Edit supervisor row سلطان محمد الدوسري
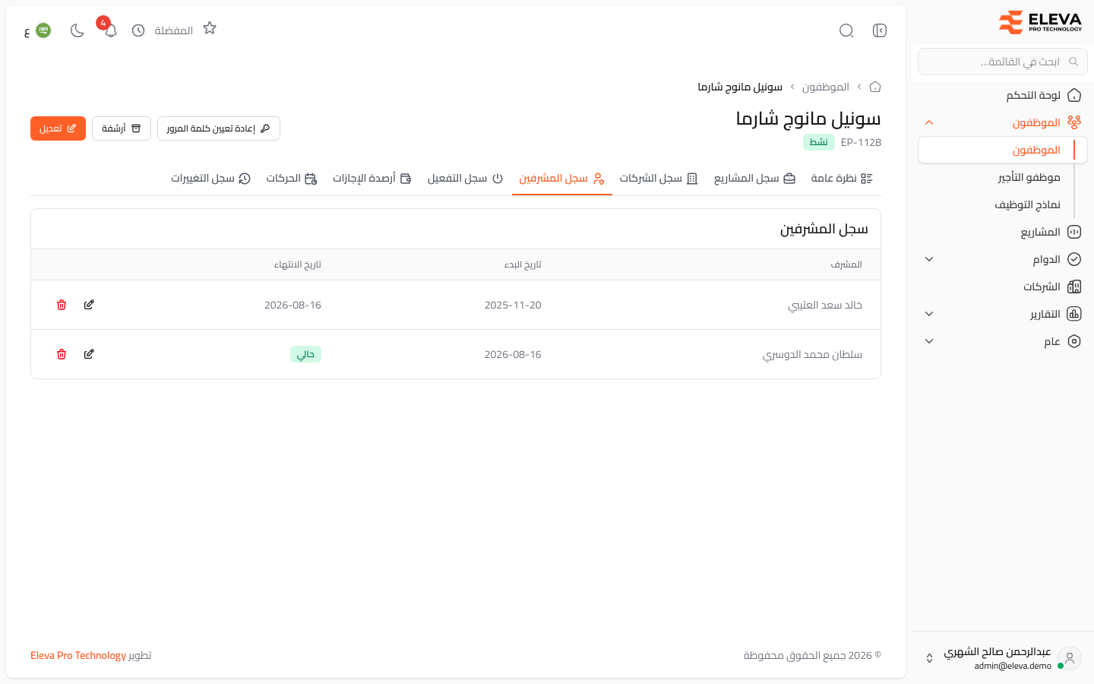Viewport: 1094px width, 684px height. 89,354
